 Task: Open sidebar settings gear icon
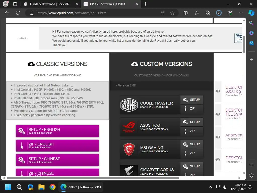tap(251, 175)
